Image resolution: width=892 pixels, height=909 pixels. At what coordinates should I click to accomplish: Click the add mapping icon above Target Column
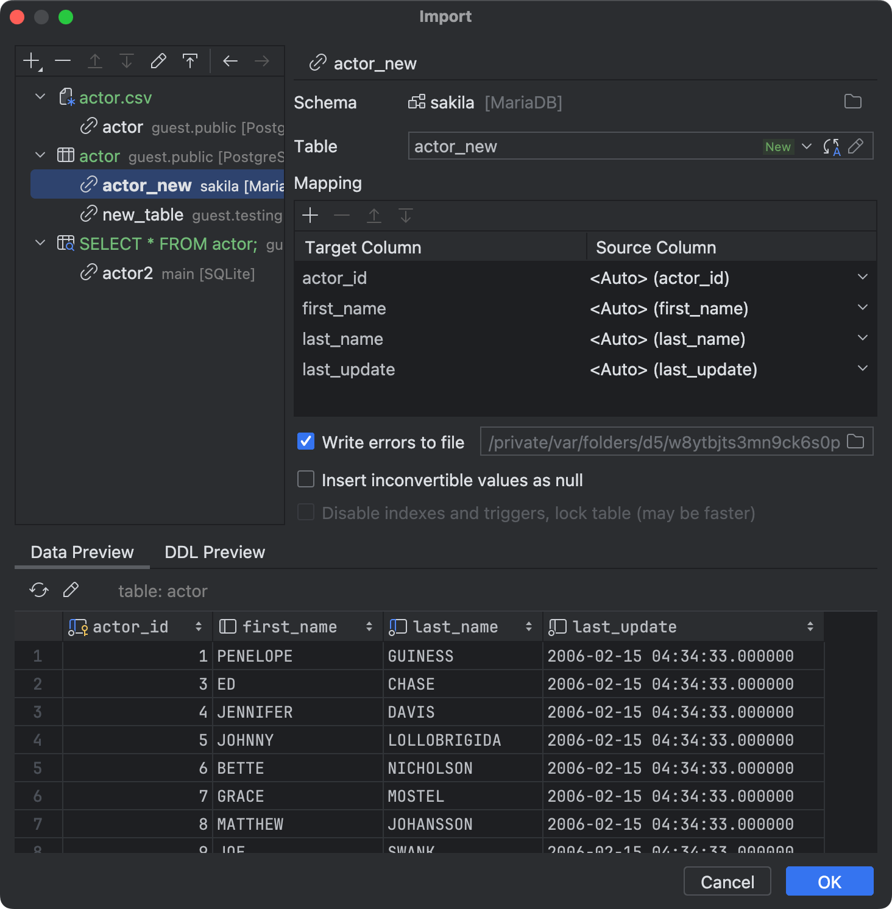pyautogui.click(x=310, y=216)
